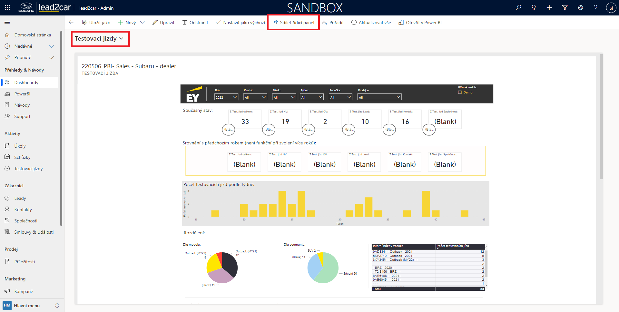This screenshot has height=312, width=619.
Task: Click the dashboard vertical scrollbar
Action: 601,116
